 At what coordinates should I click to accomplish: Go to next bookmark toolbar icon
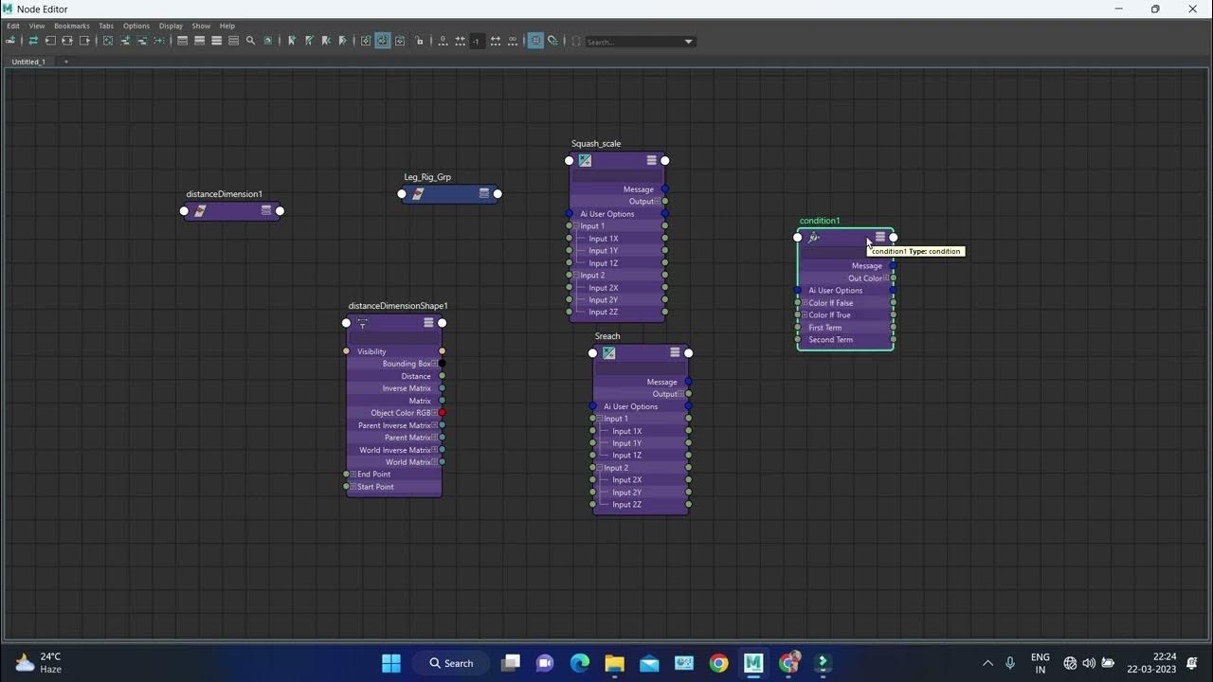pos(343,41)
